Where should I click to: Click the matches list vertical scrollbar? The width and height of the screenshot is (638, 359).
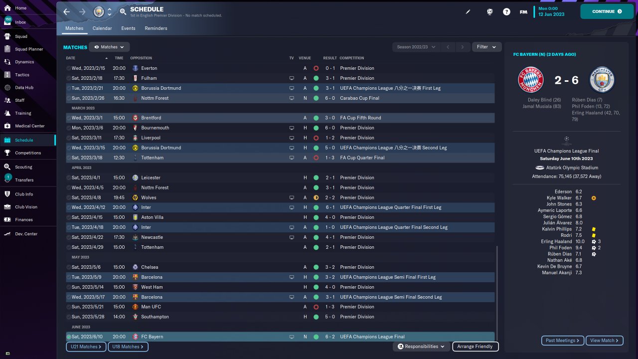click(497, 292)
